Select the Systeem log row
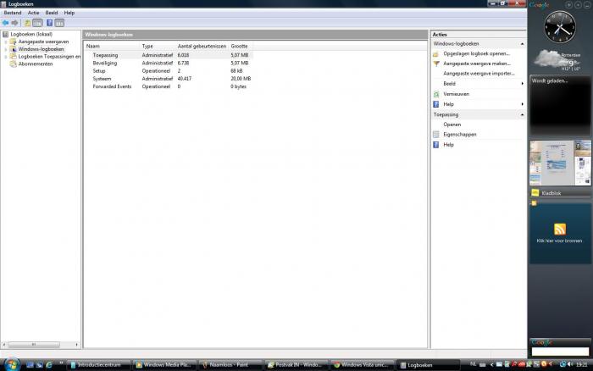The image size is (593, 371). pyautogui.click(x=169, y=79)
